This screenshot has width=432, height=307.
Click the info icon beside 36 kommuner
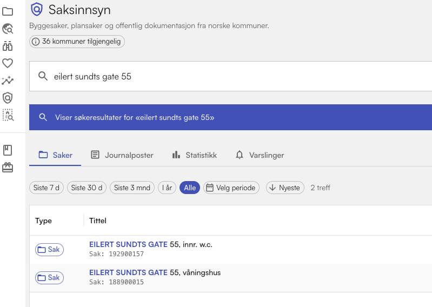click(36, 42)
